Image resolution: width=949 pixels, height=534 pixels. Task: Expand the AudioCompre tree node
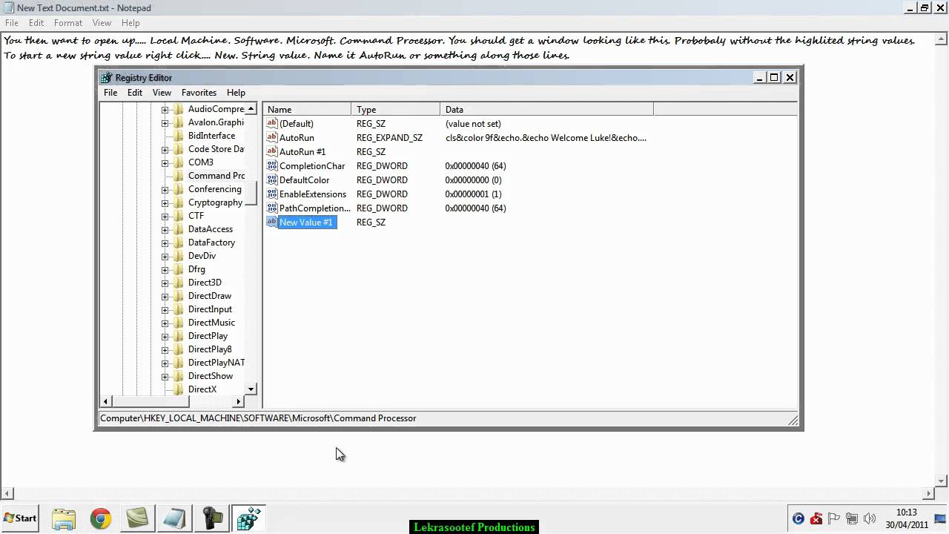pos(165,109)
